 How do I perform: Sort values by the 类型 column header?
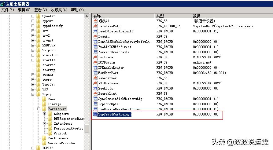click(x=172, y=16)
